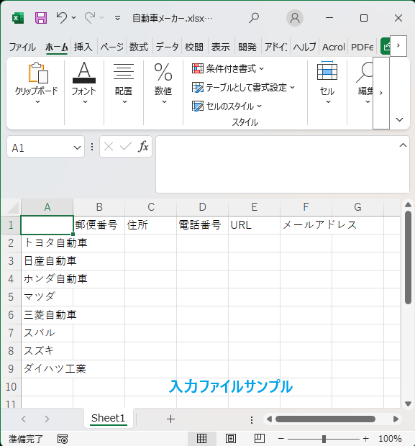The width and height of the screenshot is (415, 446).
Task: Open the 開発 ribbon tab
Action: point(247,47)
